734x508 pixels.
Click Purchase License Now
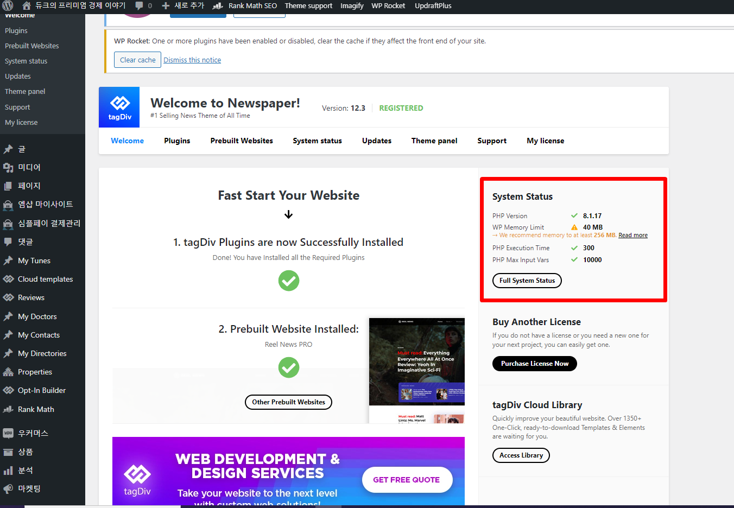535,364
